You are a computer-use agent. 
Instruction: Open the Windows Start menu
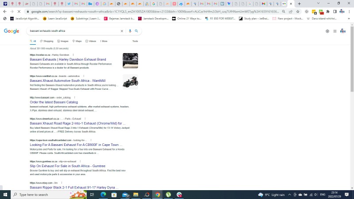tap(5, 195)
